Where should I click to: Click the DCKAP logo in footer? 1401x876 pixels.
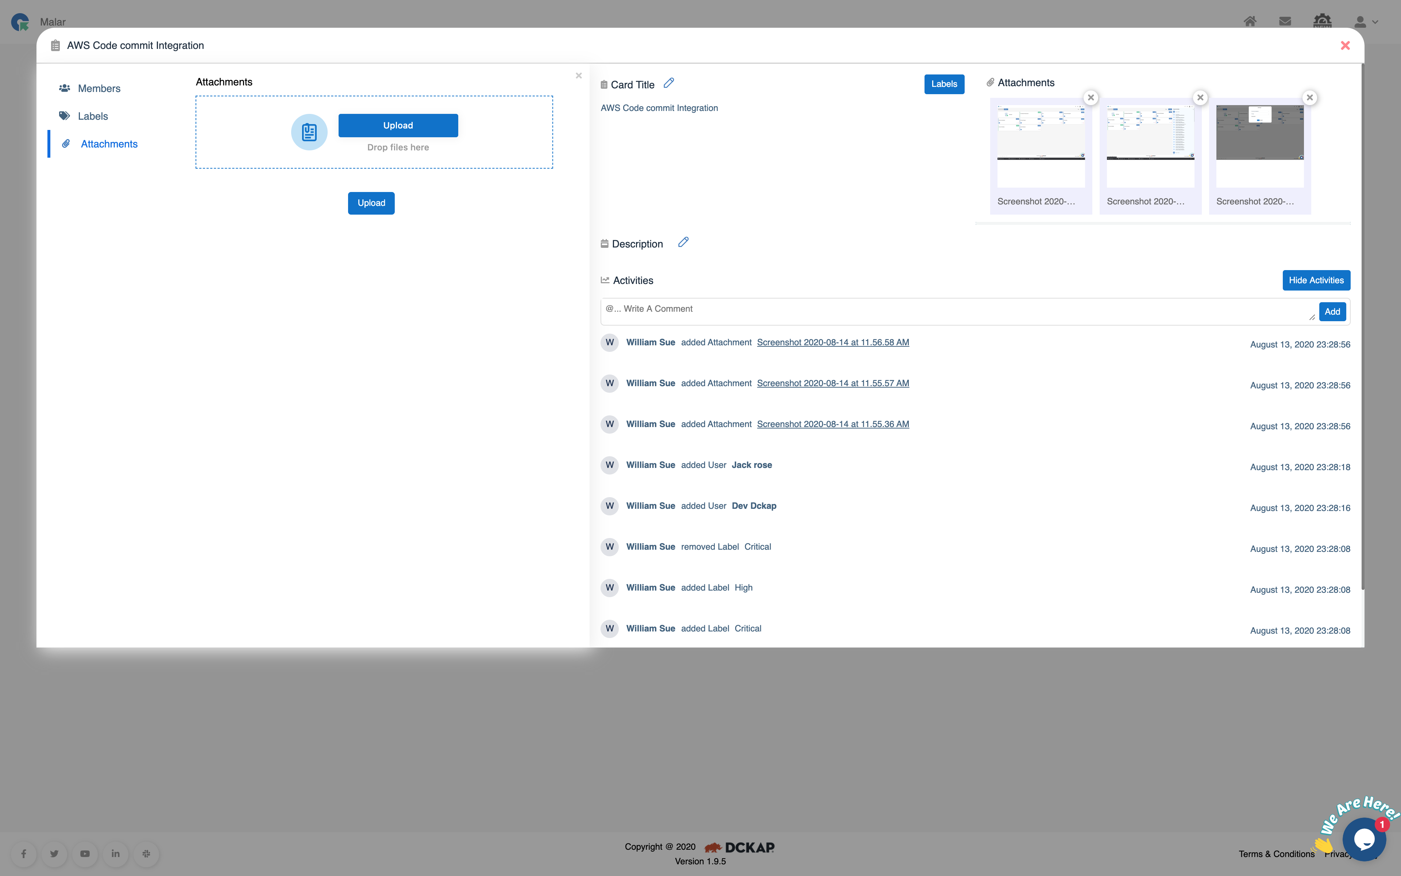(739, 847)
